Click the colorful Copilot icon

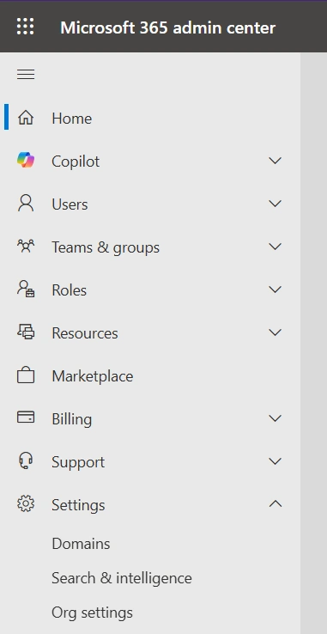pos(26,161)
